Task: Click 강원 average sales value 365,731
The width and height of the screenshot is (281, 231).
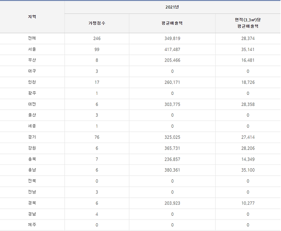Action: tap(172, 149)
